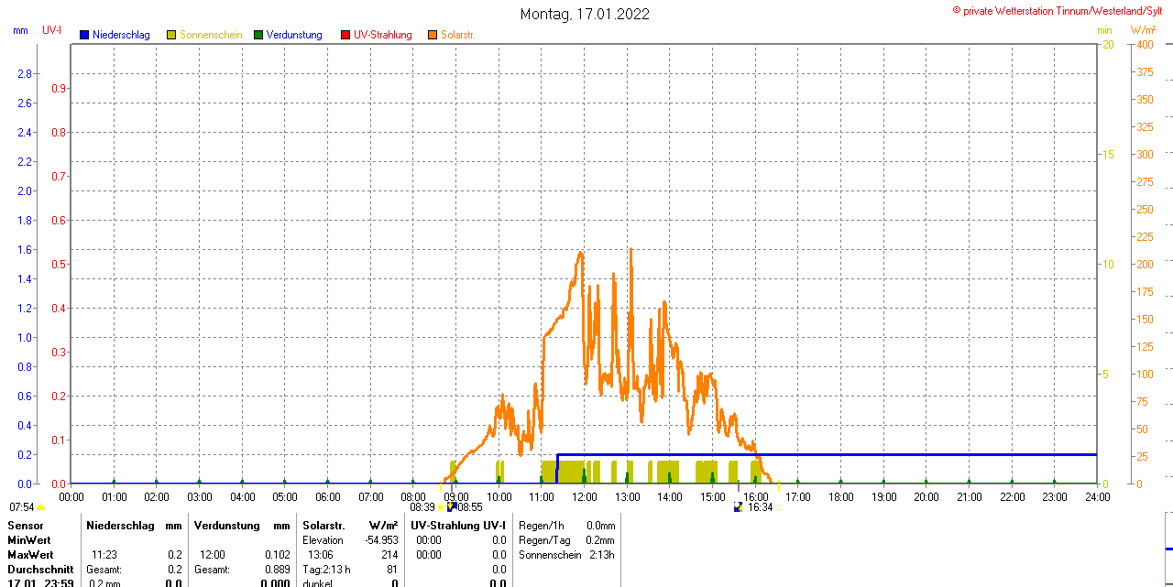
Task: Click the green Verdunstung legend color box
Action: pyautogui.click(x=258, y=35)
